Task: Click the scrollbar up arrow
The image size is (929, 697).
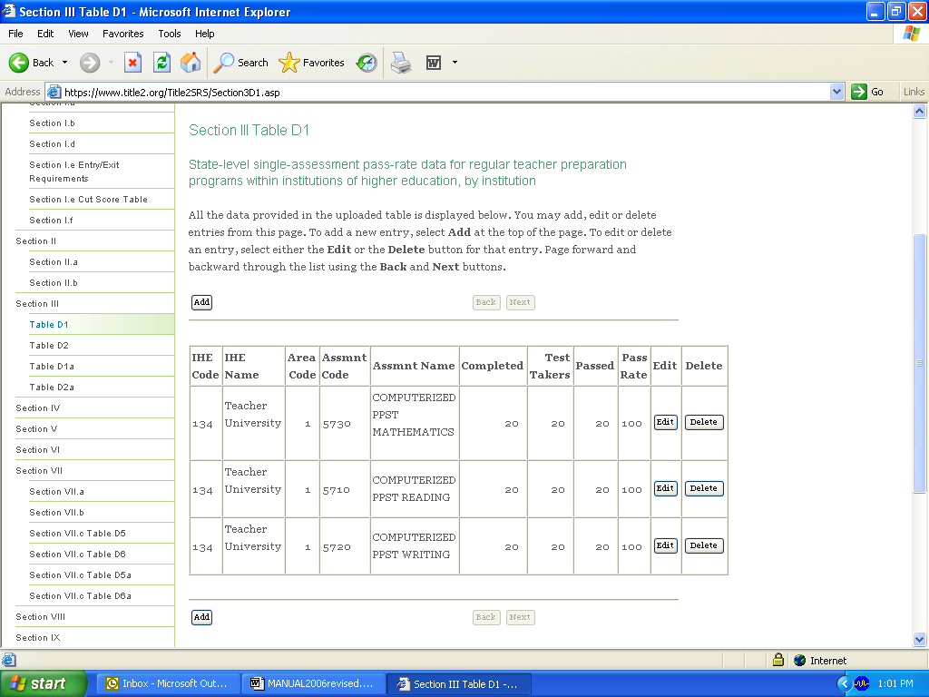Action: tap(919, 112)
